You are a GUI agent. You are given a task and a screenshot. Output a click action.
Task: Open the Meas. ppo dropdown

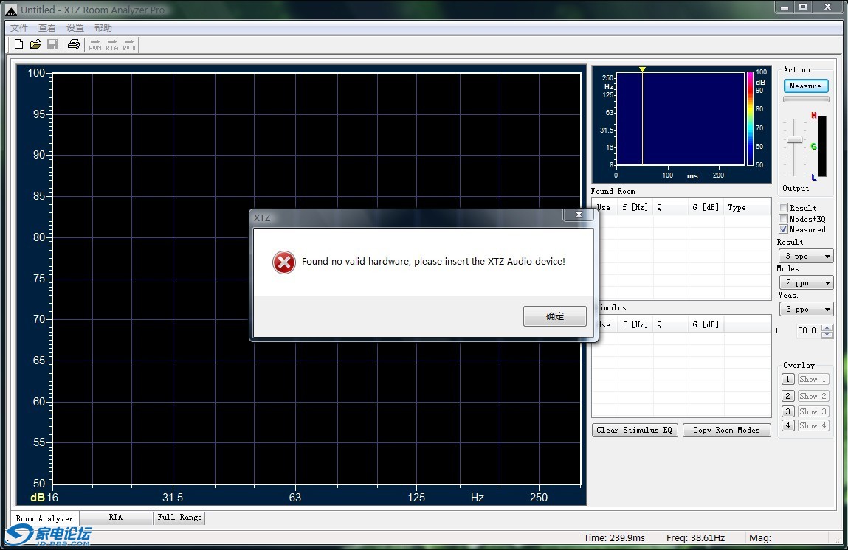pyautogui.click(x=806, y=309)
